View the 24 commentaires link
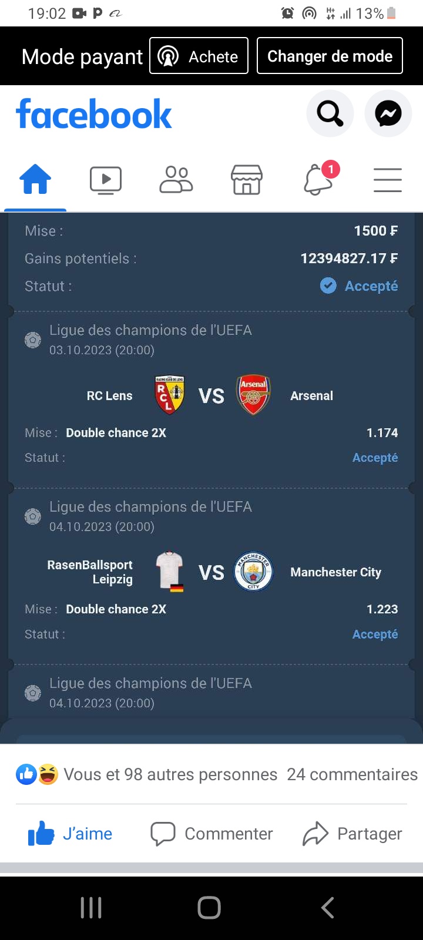 point(352,774)
